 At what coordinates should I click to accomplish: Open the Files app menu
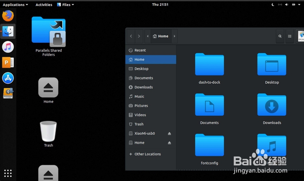[66, 5]
